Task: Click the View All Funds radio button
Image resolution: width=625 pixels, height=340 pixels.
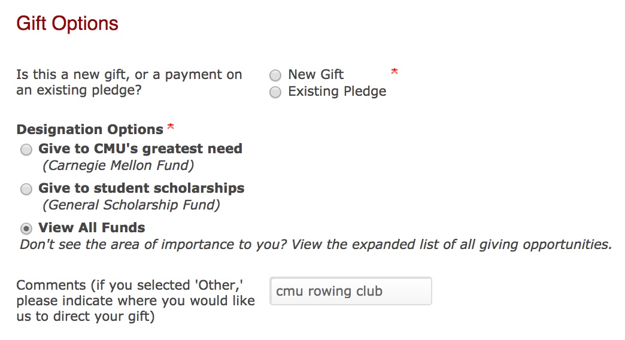Action: point(26,228)
